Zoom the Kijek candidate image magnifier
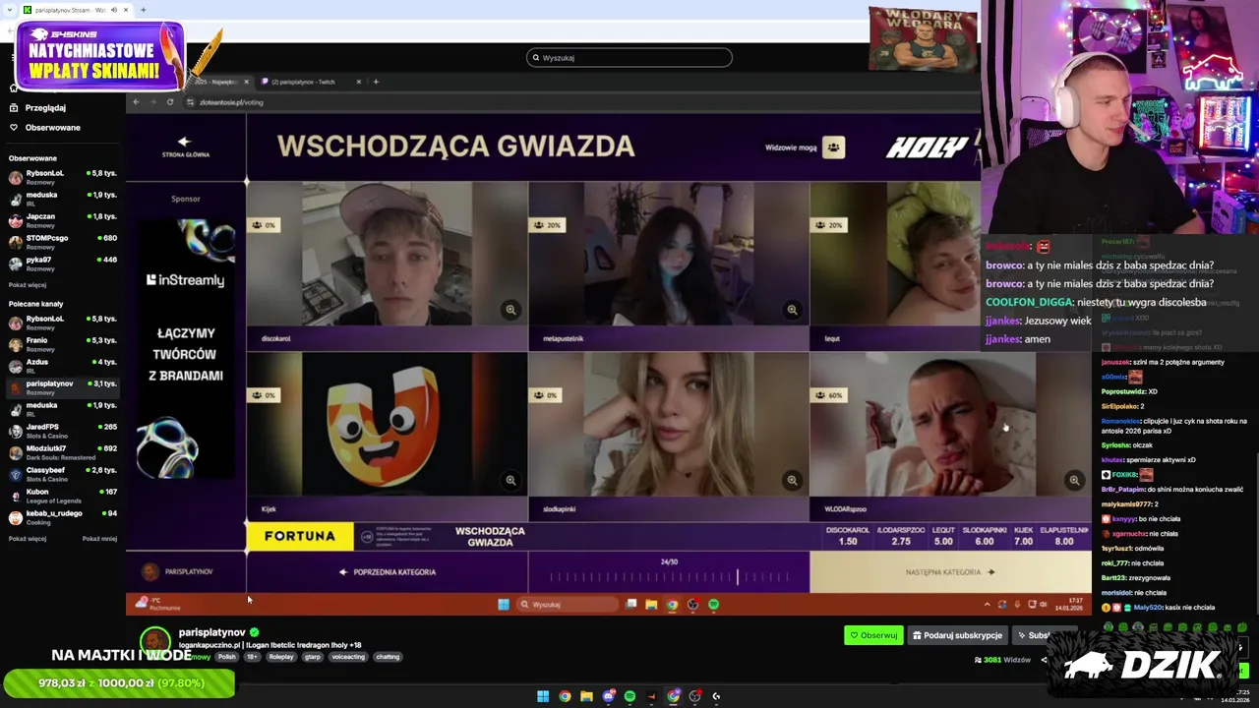This screenshot has height=708, width=1259. click(510, 480)
